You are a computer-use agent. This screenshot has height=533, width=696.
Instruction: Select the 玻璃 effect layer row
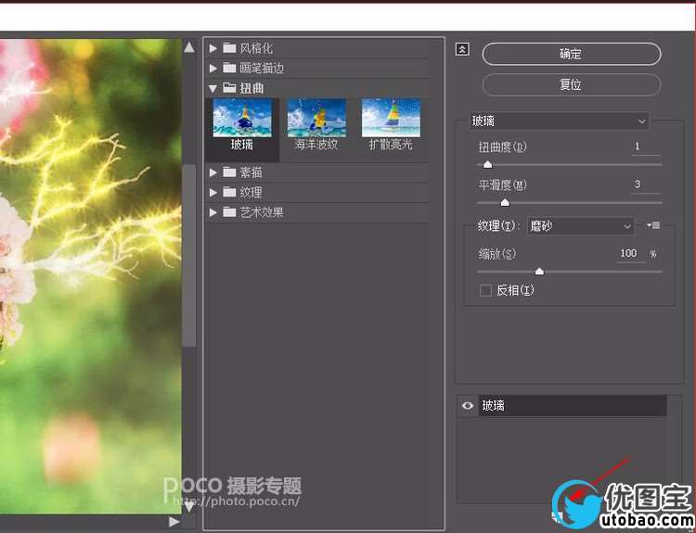pos(573,406)
